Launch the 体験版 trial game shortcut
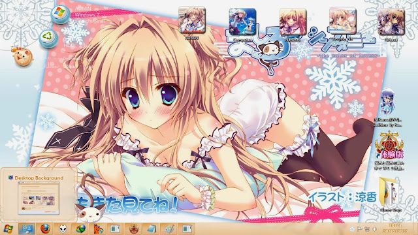Viewport: 418px width, 235px height. click(x=390, y=145)
